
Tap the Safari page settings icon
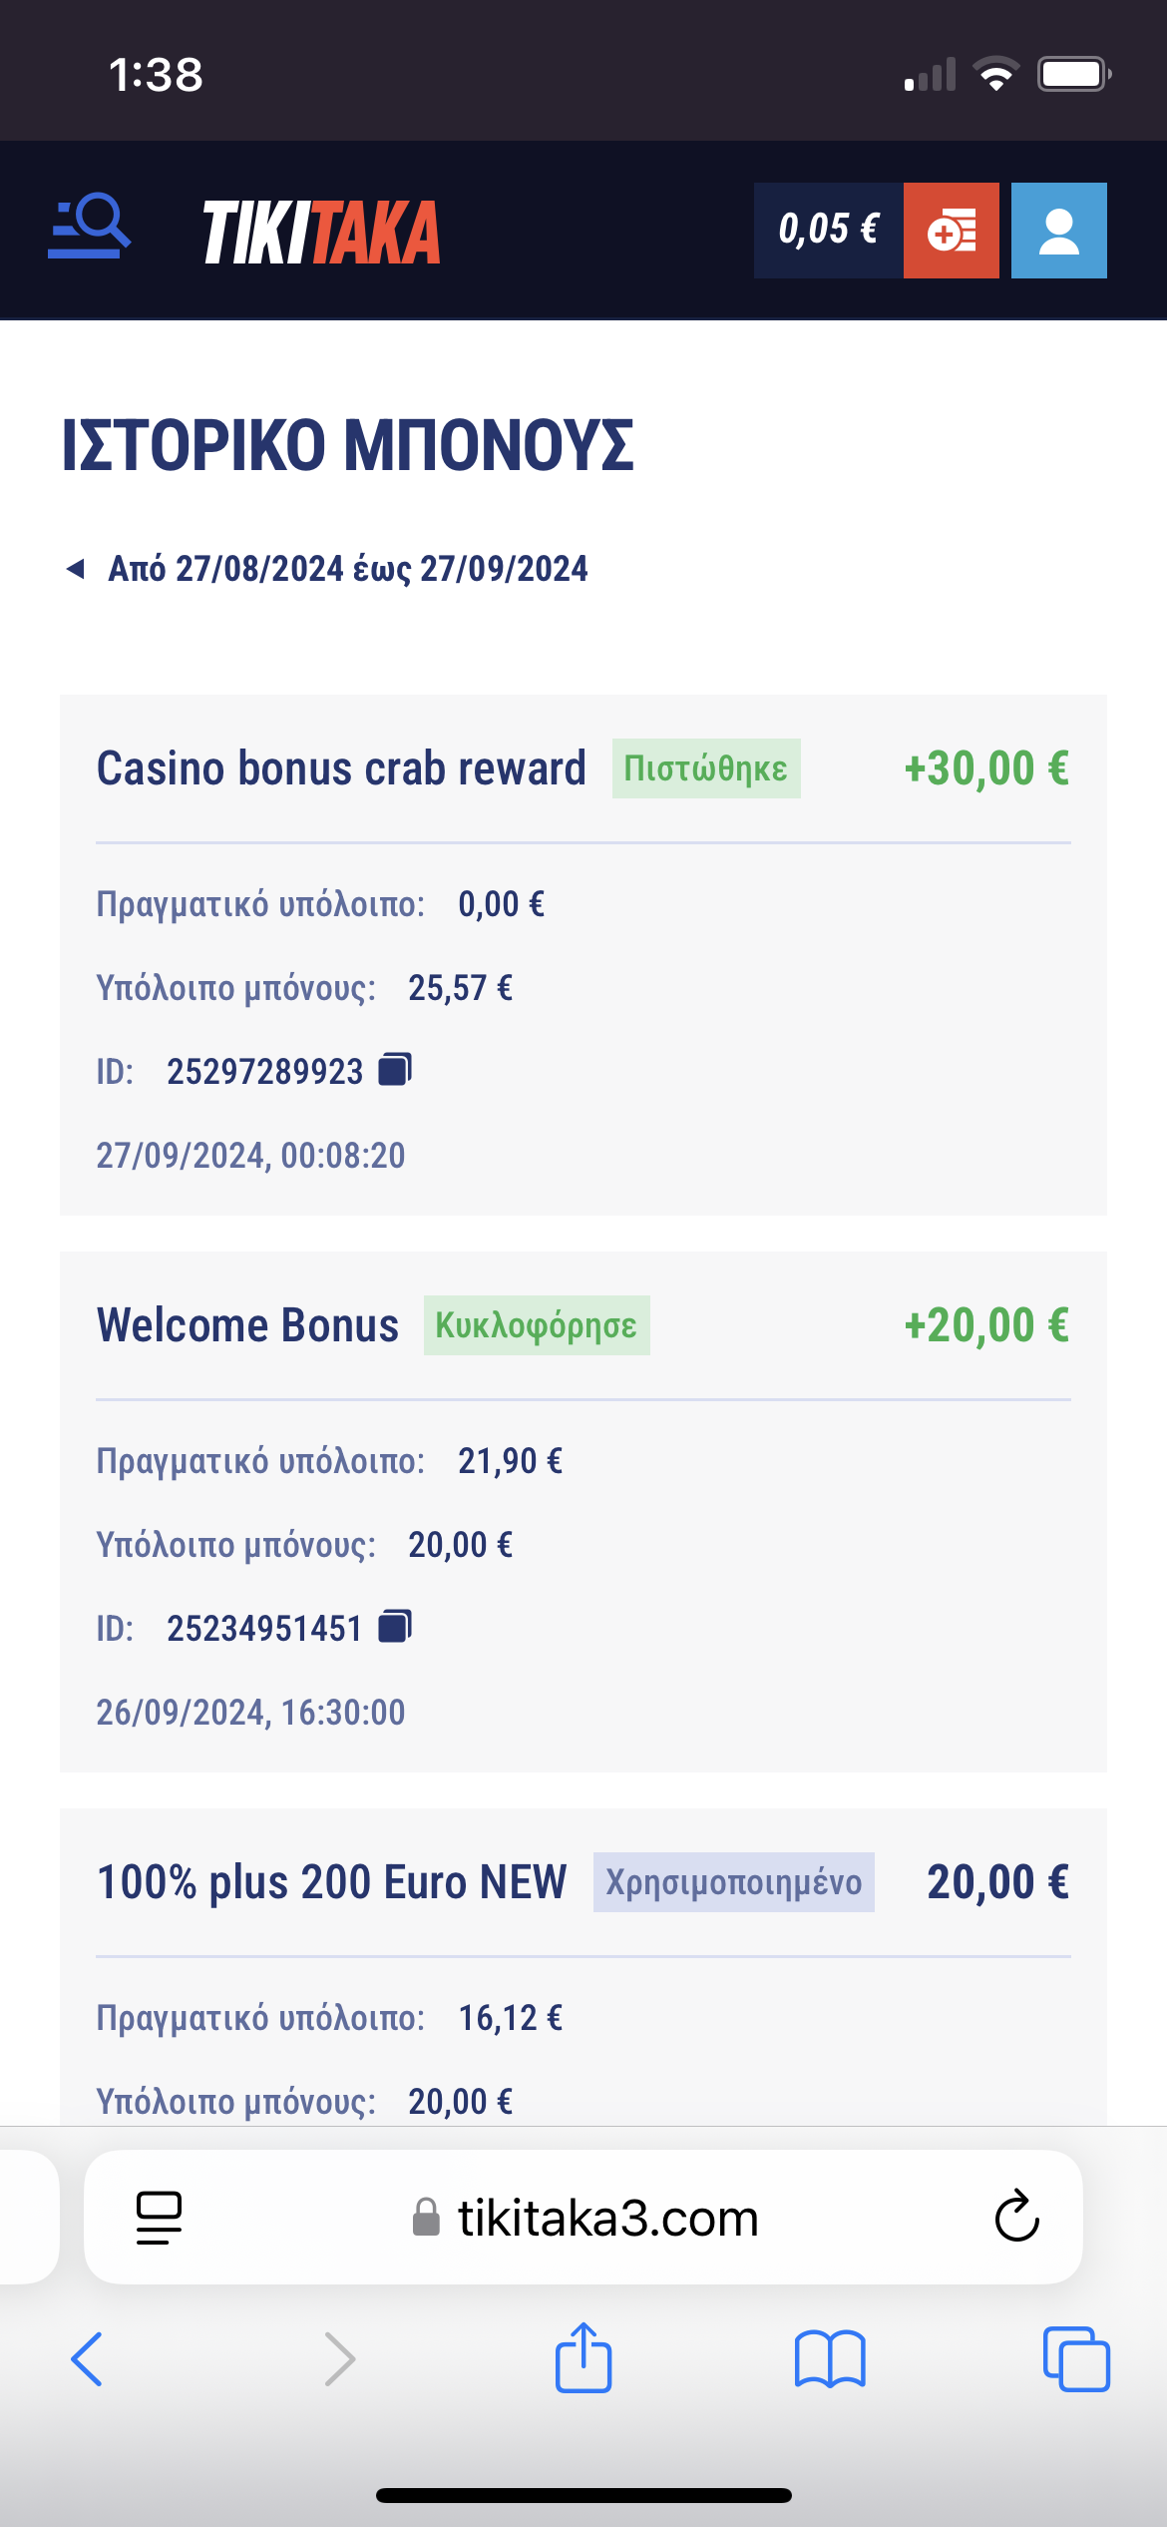(x=159, y=2218)
